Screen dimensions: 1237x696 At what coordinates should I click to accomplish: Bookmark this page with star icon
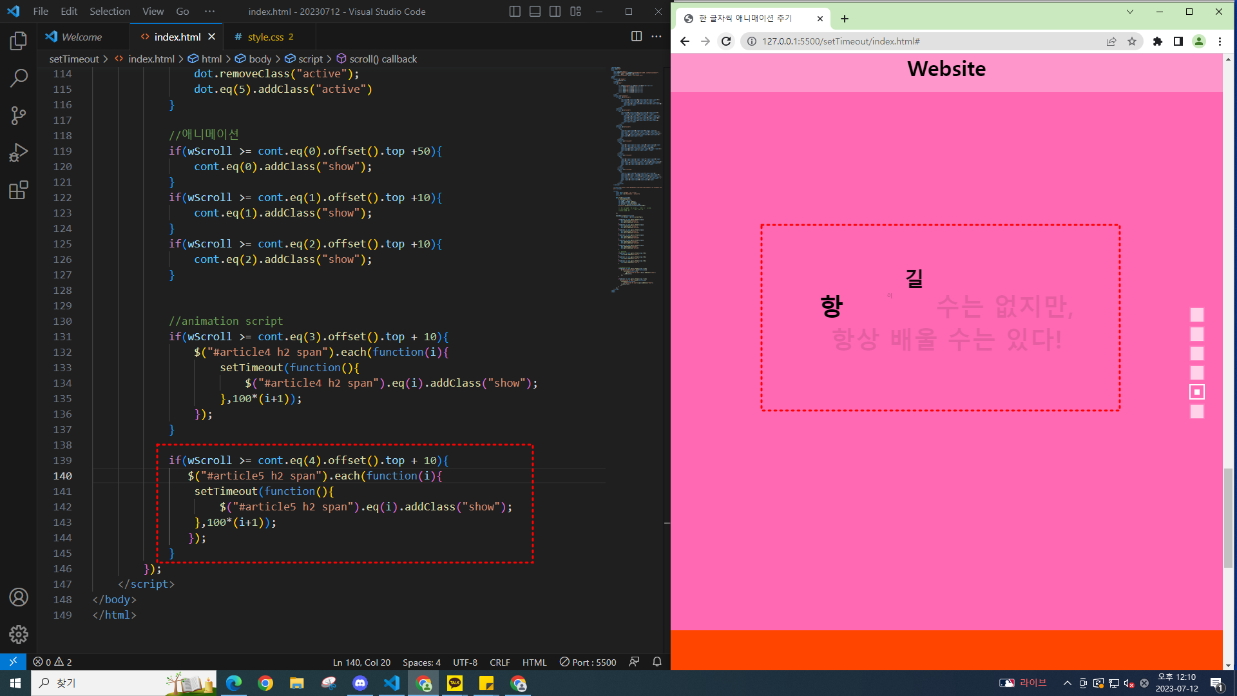pos(1132,41)
